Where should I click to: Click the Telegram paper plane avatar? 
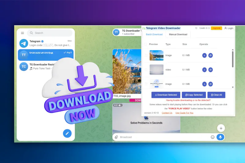[x=24, y=43]
